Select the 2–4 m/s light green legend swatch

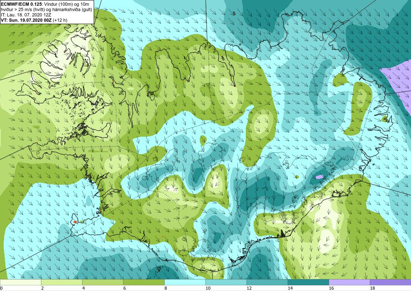pyautogui.click(x=62, y=282)
